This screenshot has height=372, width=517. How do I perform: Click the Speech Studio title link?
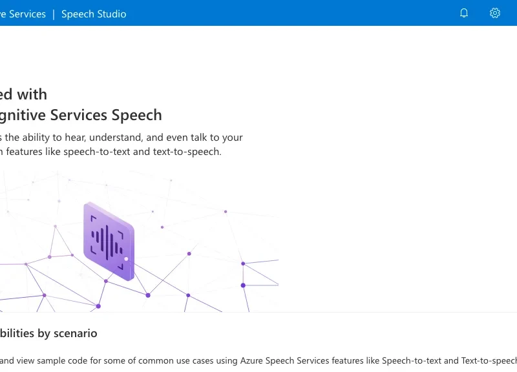(93, 13)
